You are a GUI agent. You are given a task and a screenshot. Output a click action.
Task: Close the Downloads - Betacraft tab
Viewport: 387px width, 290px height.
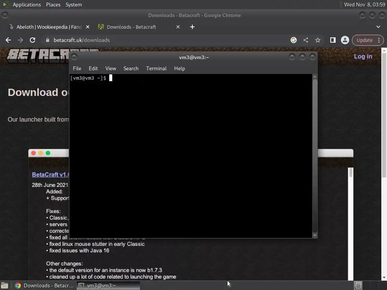tap(178, 27)
